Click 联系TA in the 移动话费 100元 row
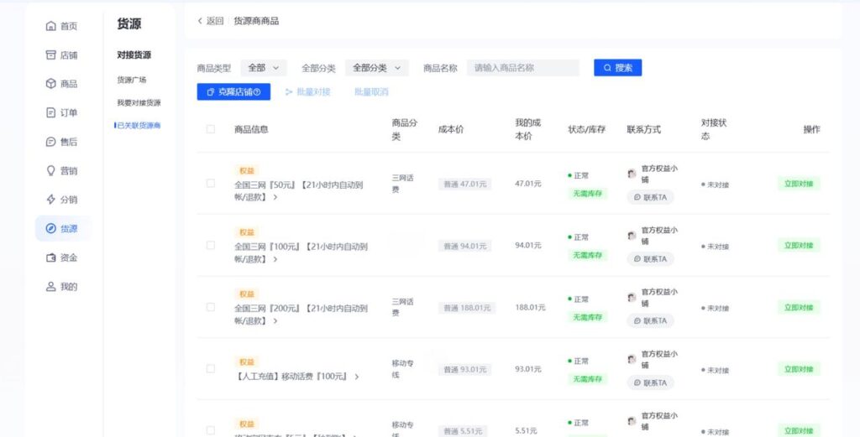860x437 pixels. (x=651, y=382)
